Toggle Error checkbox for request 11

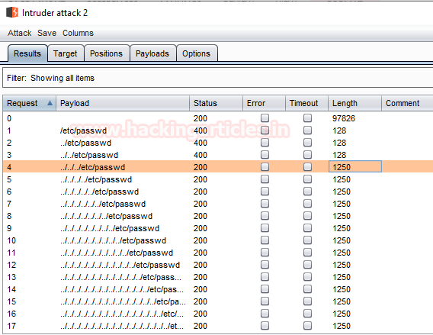pos(265,253)
